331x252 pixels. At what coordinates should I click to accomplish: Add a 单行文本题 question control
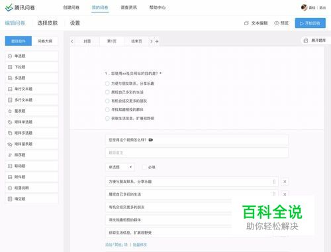pyautogui.click(x=32, y=89)
